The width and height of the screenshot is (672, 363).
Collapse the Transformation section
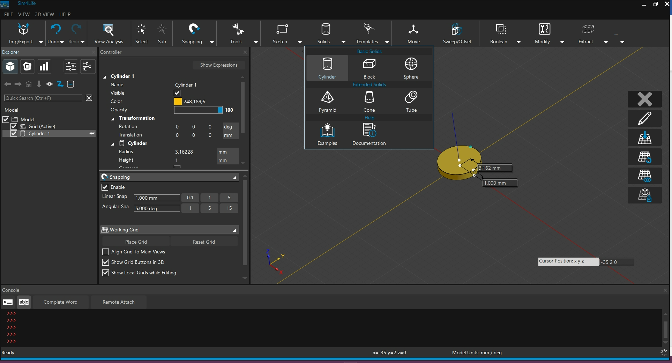tap(113, 119)
